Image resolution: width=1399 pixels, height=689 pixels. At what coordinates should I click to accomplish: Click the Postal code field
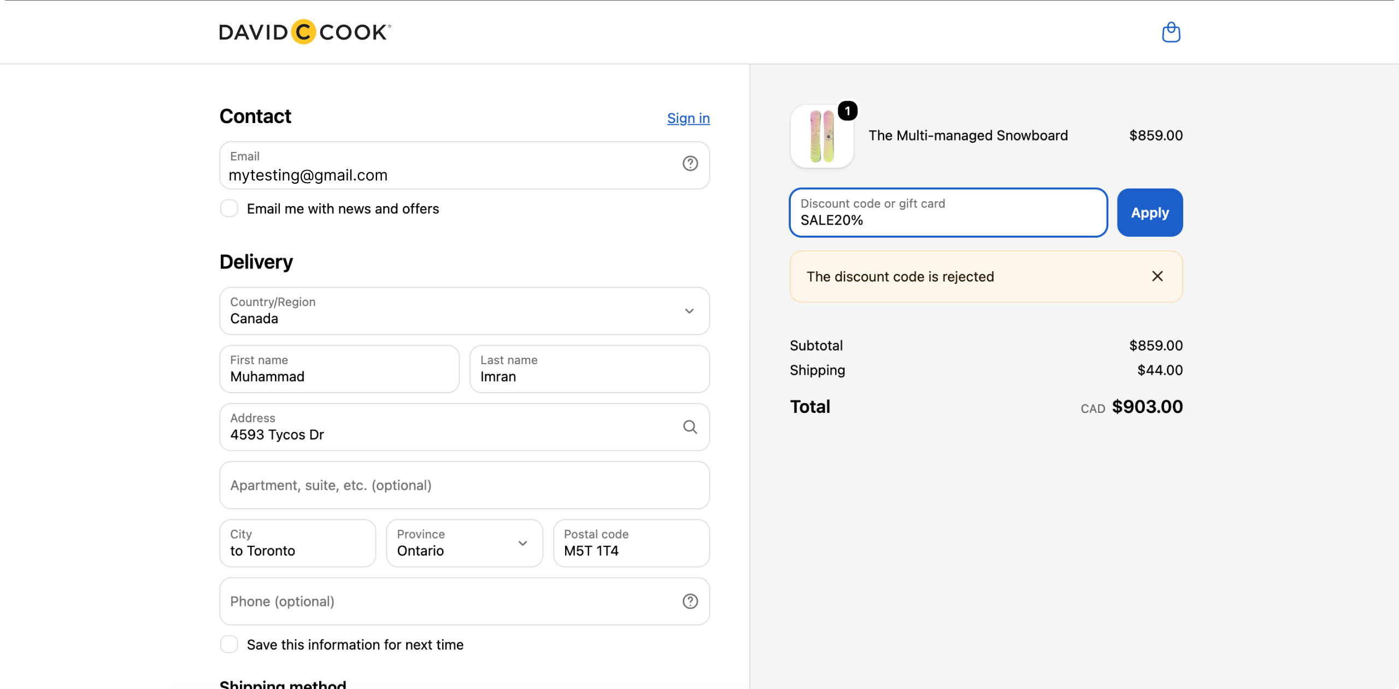tap(631, 544)
